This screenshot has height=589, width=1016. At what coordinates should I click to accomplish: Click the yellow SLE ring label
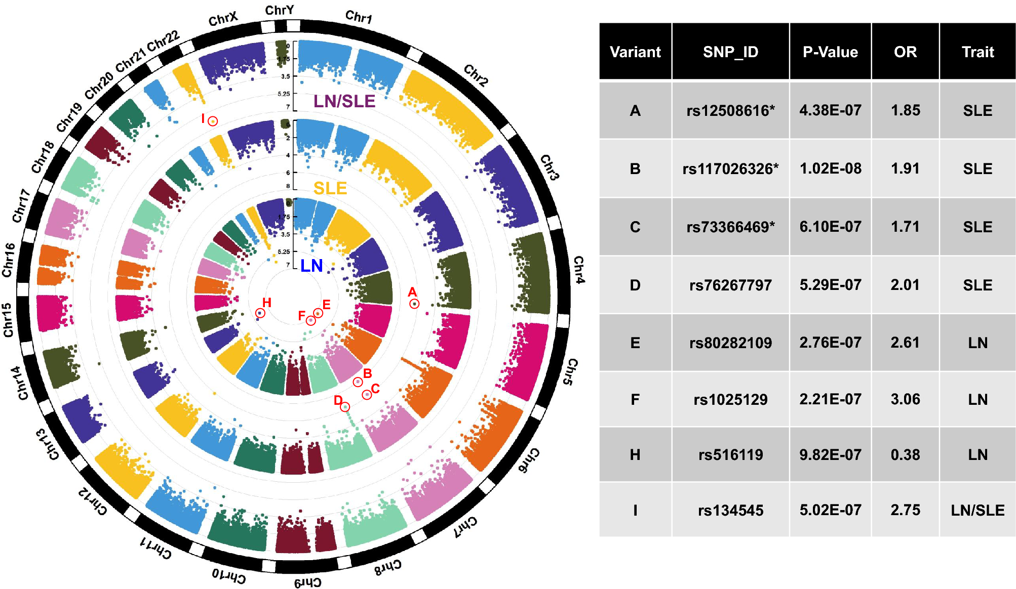tap(330, 188)
